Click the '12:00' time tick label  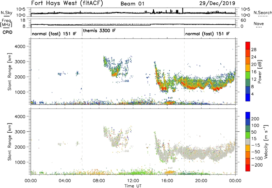tap(133, 181)
